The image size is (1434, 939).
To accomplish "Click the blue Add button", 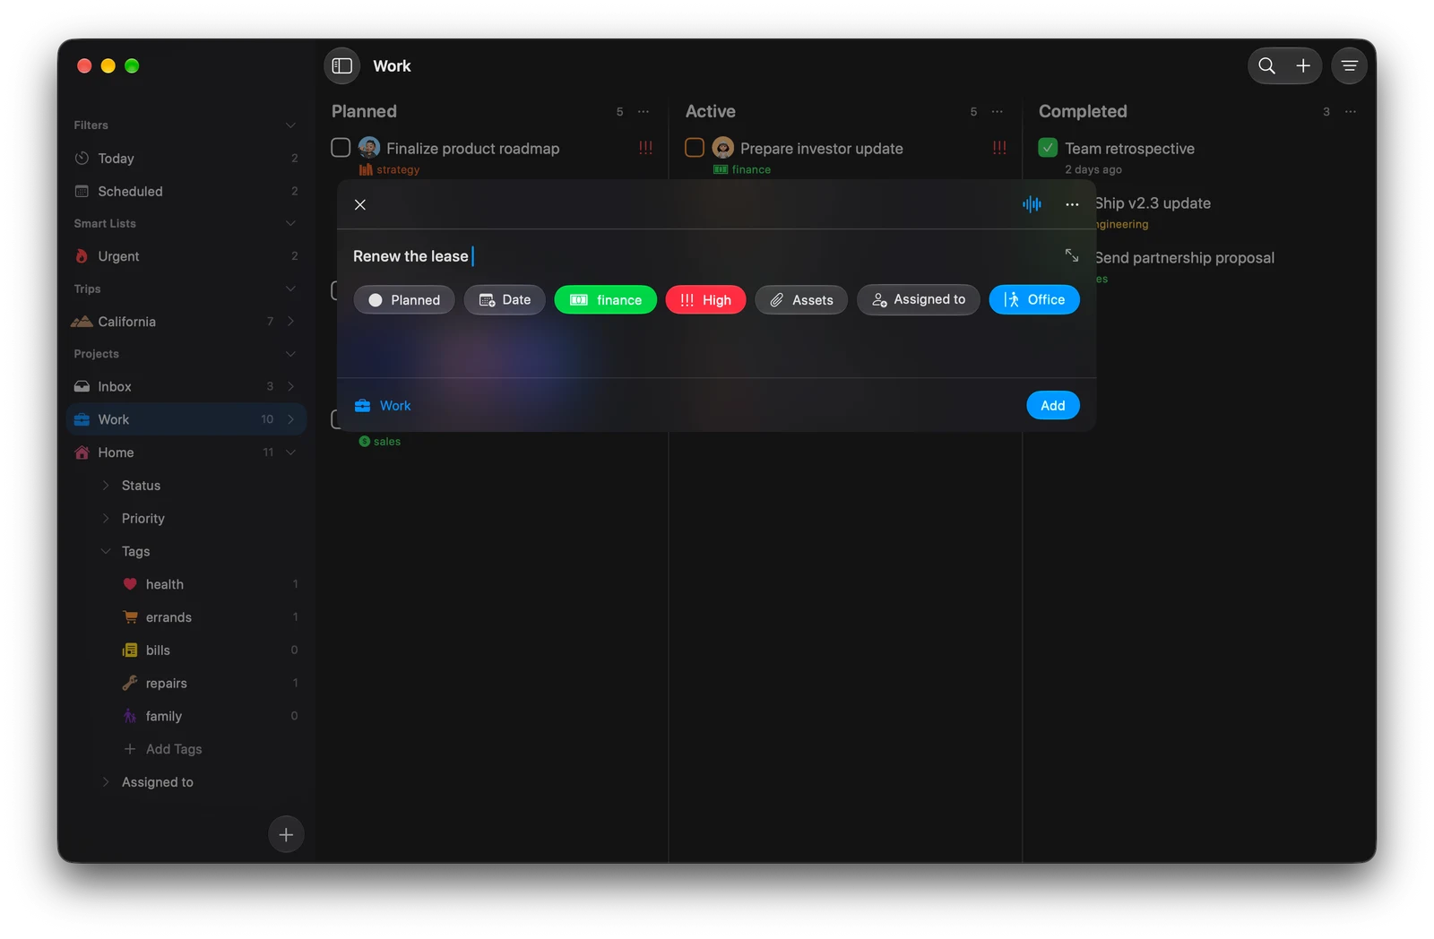I will pyautogui.click(x=1052, y=406).
